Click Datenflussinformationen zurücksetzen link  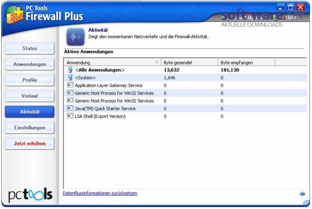[100, 193]
